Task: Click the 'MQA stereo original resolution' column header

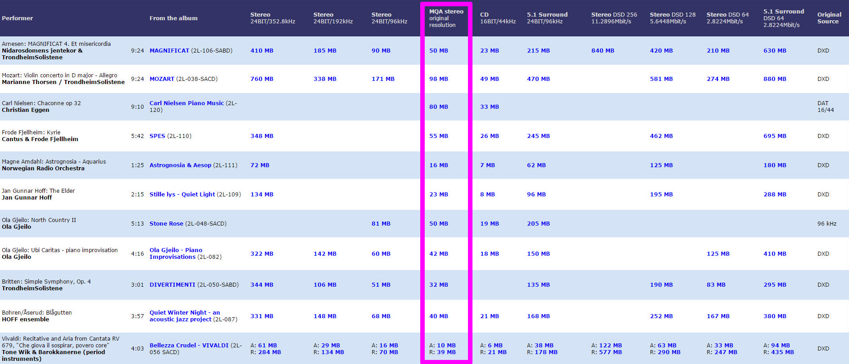Action: click(x=446, y=18)
